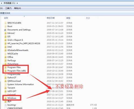
Task: Click the Windows folder icon
Action: 6,98
